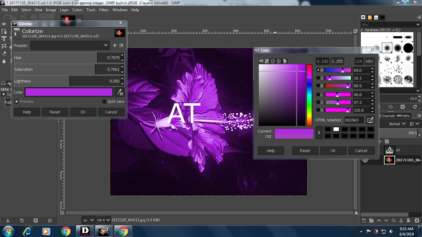Select the G channel radio button
The height and width of the screenshot is (237, 422).
tap(318, 78)
